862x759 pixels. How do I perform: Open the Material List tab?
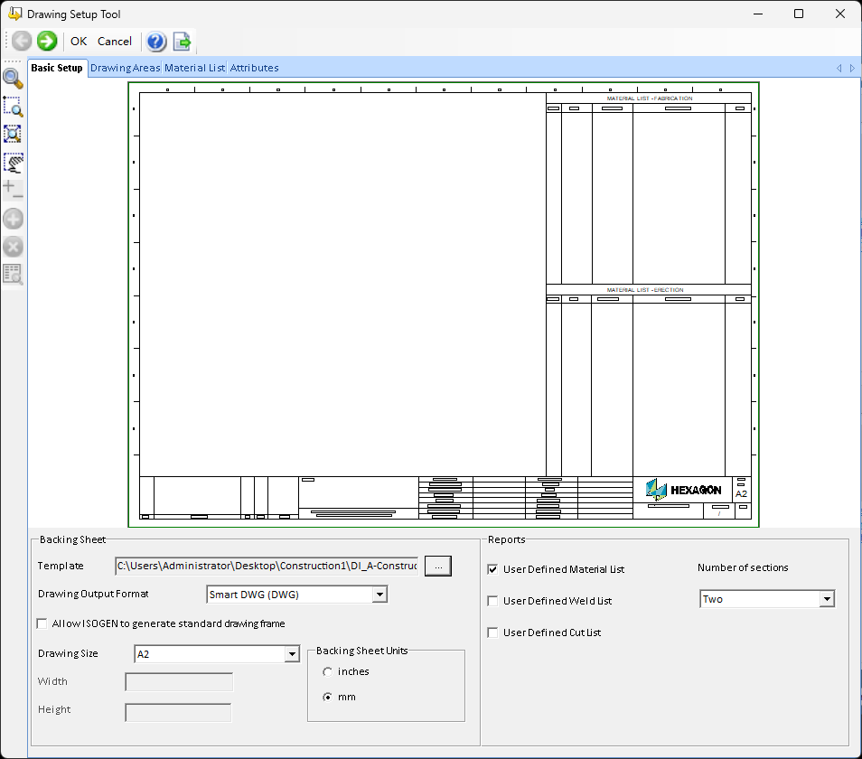(x=194, y=68)
